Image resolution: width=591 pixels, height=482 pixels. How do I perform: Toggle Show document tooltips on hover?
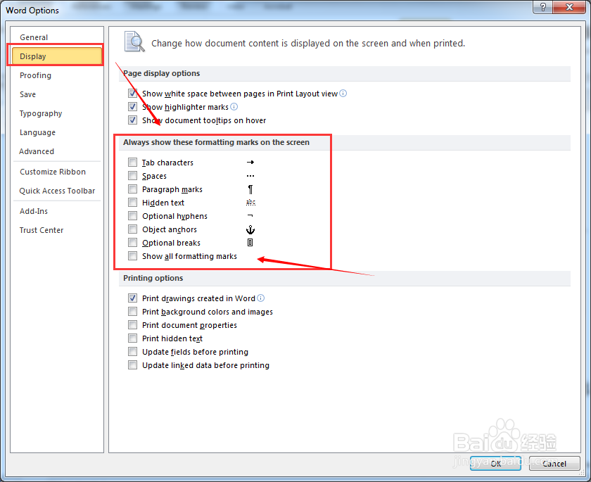[x=132, y=120]
